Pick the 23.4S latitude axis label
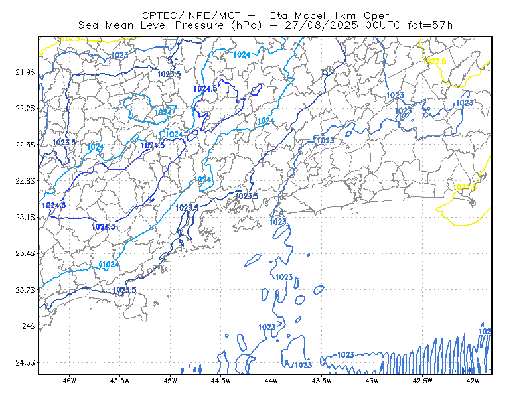This screenshot has width=531, height=410. pos(25,253)
